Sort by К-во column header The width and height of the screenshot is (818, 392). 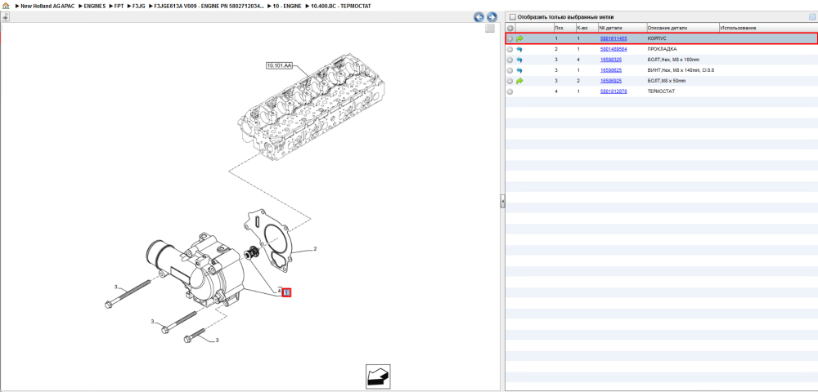pos(587,28)
